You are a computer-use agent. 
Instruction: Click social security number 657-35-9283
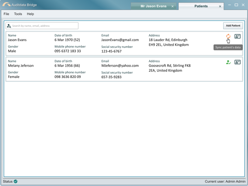112,77
